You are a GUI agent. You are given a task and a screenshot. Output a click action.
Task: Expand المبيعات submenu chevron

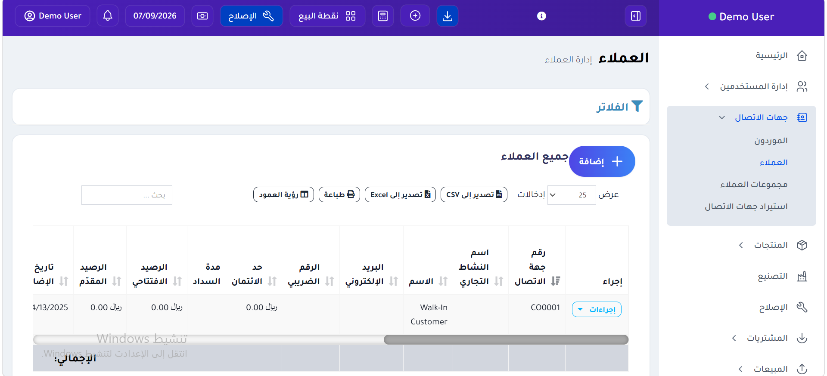(x=740, y=369)
